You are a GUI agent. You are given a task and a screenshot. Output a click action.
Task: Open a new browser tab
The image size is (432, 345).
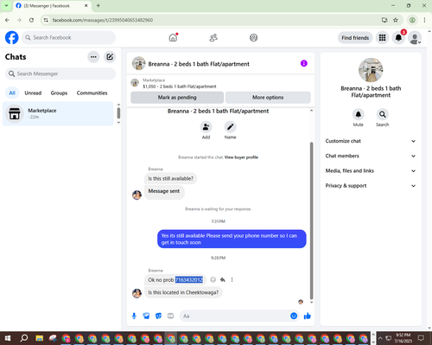coord(98,5)
